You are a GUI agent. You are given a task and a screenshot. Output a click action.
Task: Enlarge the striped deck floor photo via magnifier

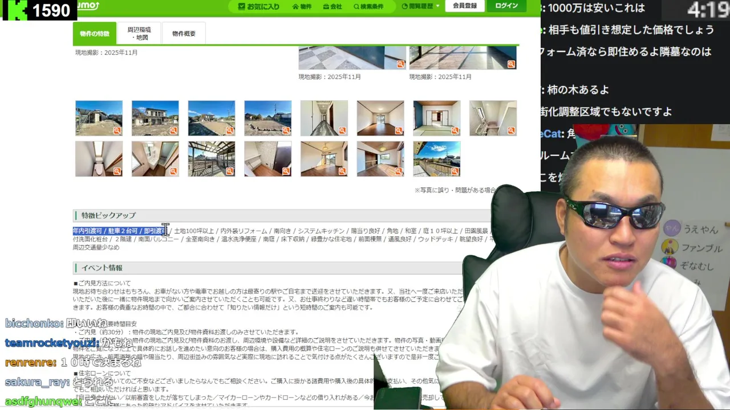point(512,64)
